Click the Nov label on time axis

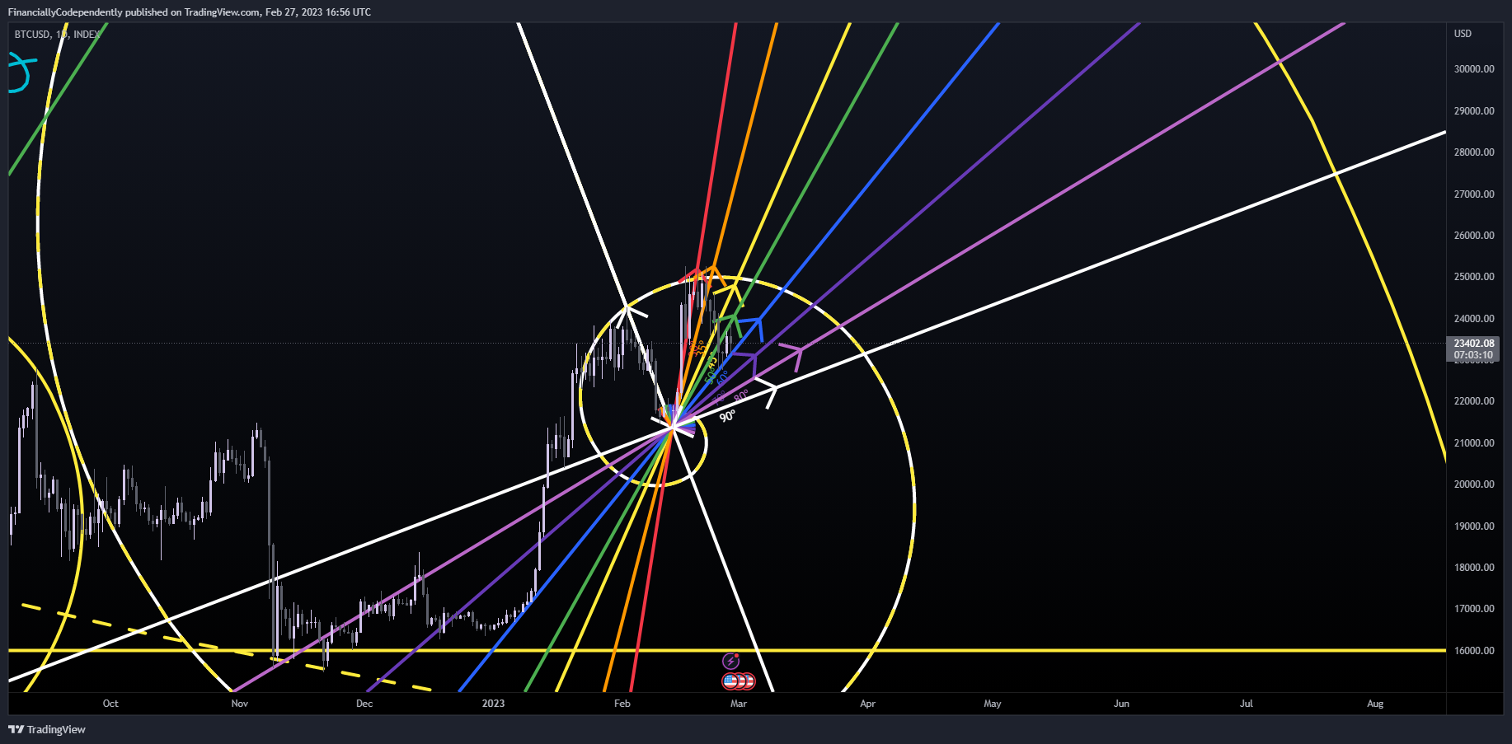240,704
